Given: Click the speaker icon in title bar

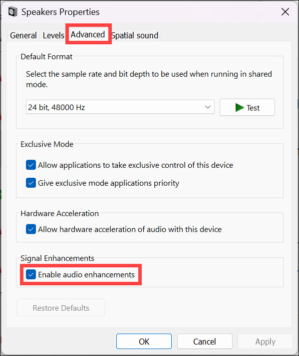Looking at the screenshot, I should click(x=13, y=11).
